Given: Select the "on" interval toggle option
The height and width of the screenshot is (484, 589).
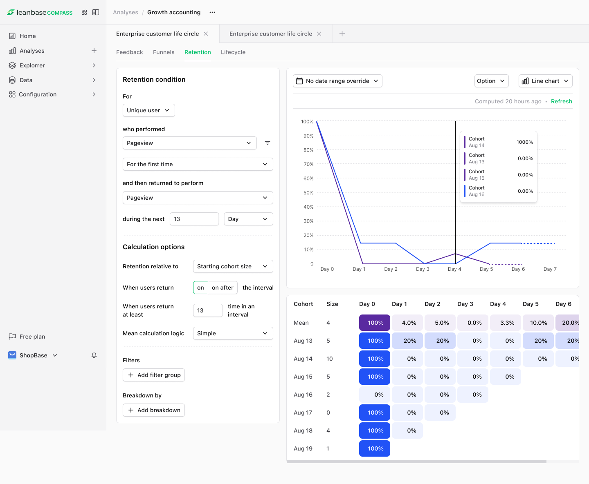Looking at the screenshot, I should 200,288.
